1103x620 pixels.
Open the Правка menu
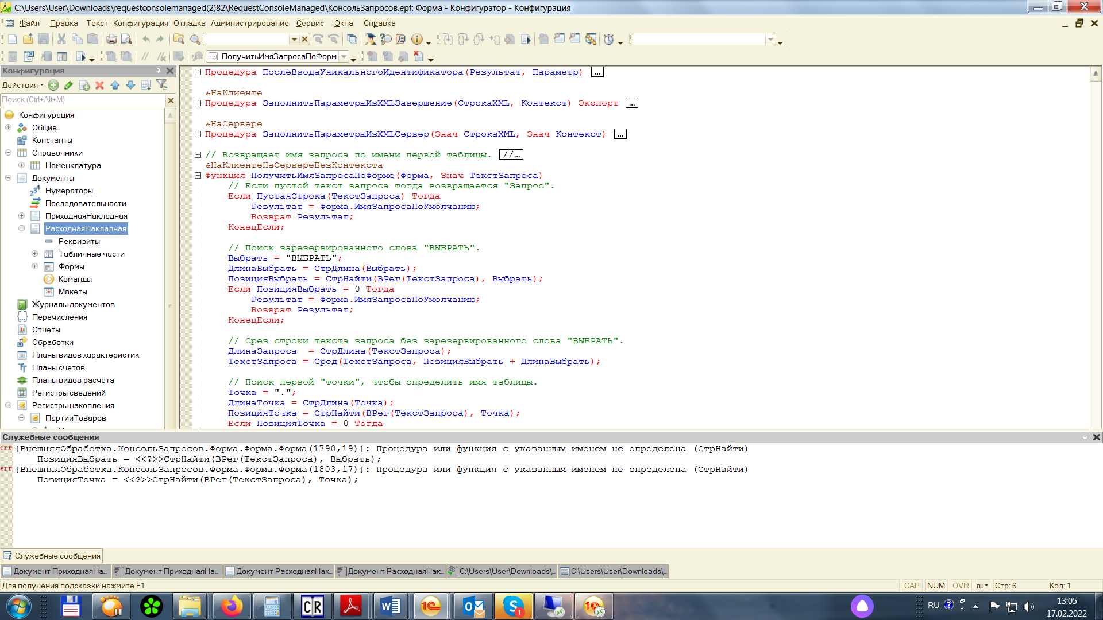pyautogui.click(x=64, y=23)
